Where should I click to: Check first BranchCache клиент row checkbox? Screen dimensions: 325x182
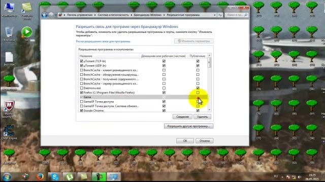(81, 70)
